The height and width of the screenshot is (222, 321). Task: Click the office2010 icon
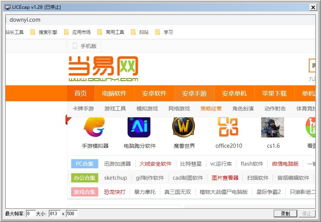pyautogui.click(x=227, y=128)
